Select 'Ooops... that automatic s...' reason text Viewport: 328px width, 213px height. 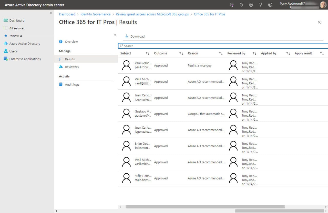(206, 114)
